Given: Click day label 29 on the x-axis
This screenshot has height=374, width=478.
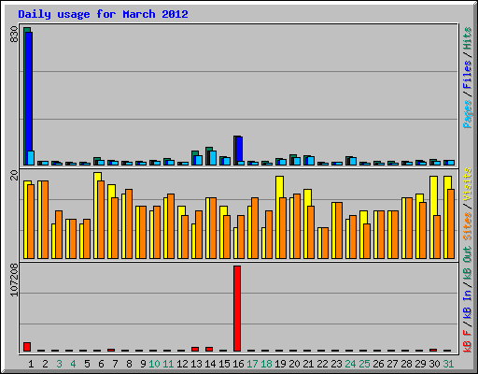Looking at the screenshot, I should coord(420,364).
